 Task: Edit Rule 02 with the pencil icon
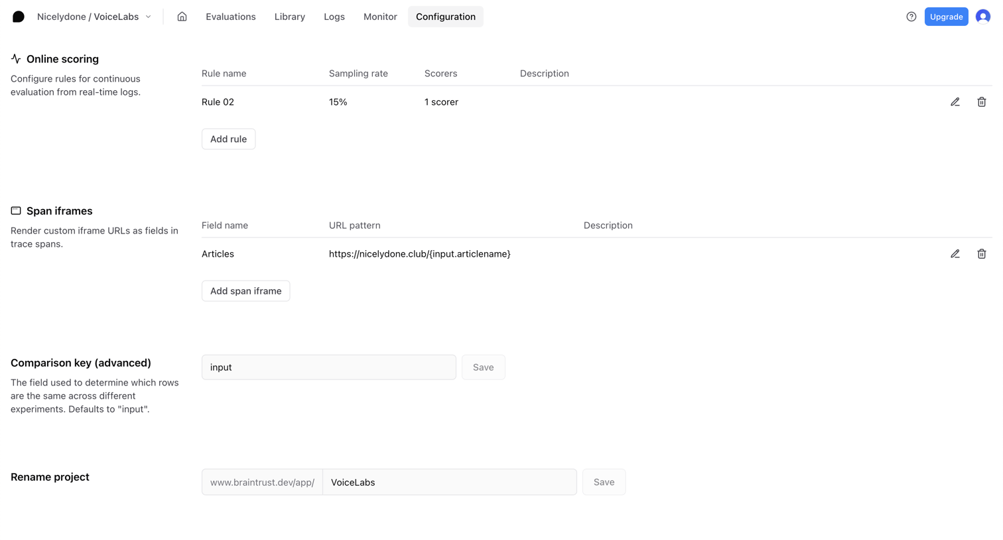[x=955, y=102]
